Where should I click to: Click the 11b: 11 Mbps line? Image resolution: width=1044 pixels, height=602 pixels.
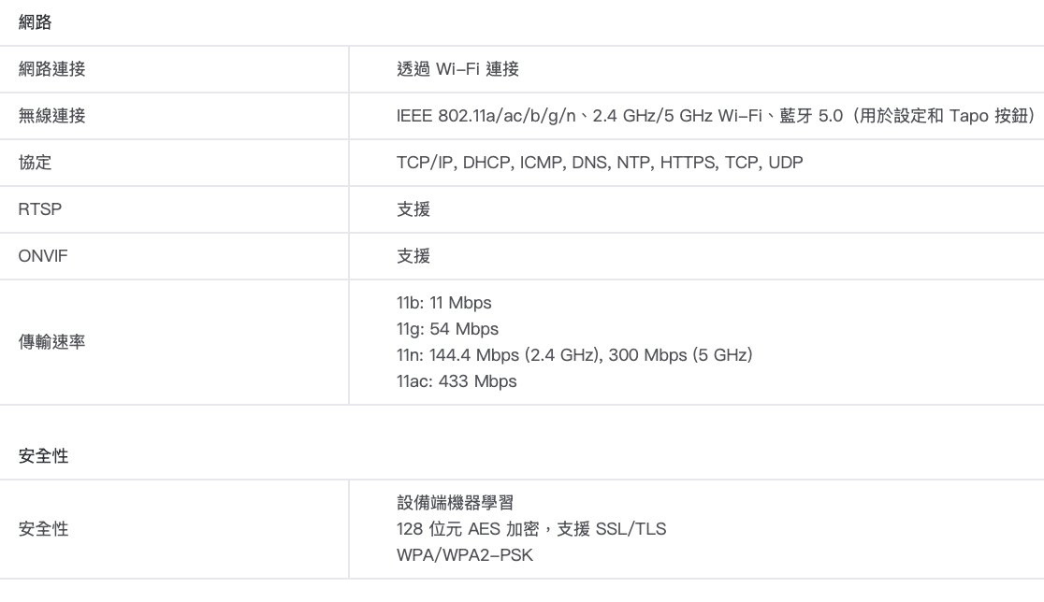(444, 303)
